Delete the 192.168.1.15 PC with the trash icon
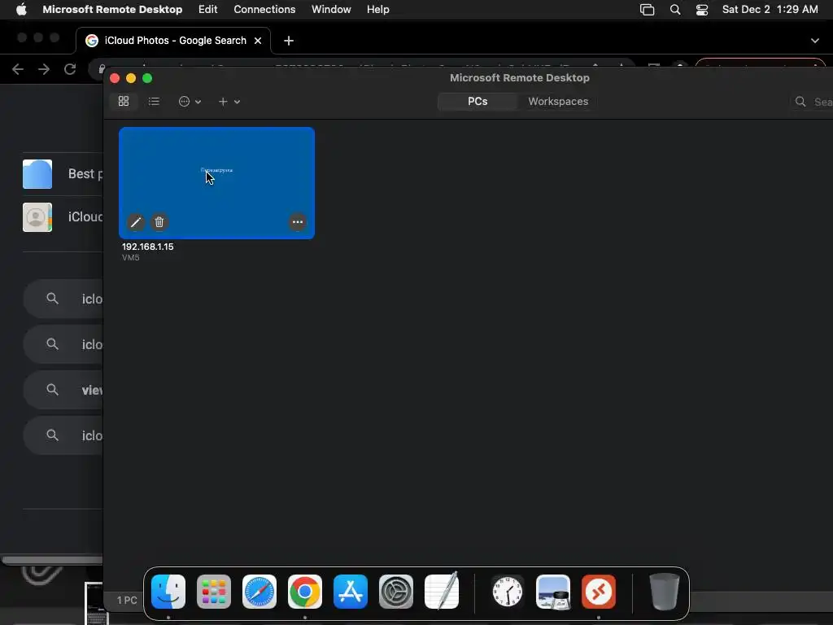This screenshot has height=625, width=833. [x=159, y=222]
